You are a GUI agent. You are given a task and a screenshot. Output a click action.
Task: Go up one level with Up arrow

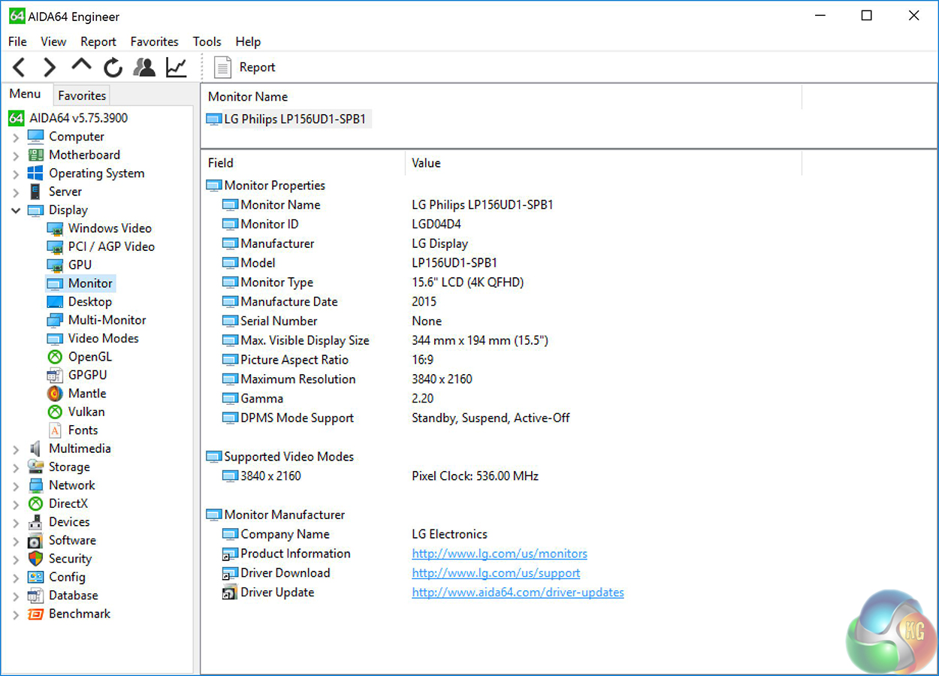[81, 66]
